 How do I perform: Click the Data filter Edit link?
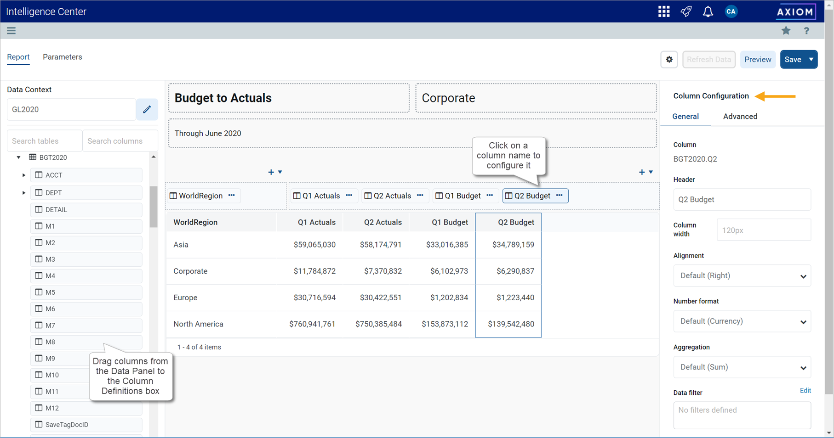pyautogui.click(x=805, y=391)
